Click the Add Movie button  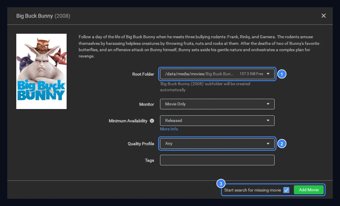point(309,190)
